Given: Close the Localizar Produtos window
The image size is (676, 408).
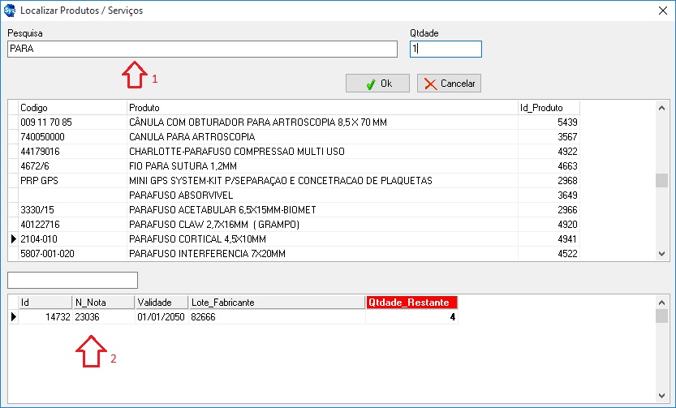Looking at the screenshot, I should point(660,11).
